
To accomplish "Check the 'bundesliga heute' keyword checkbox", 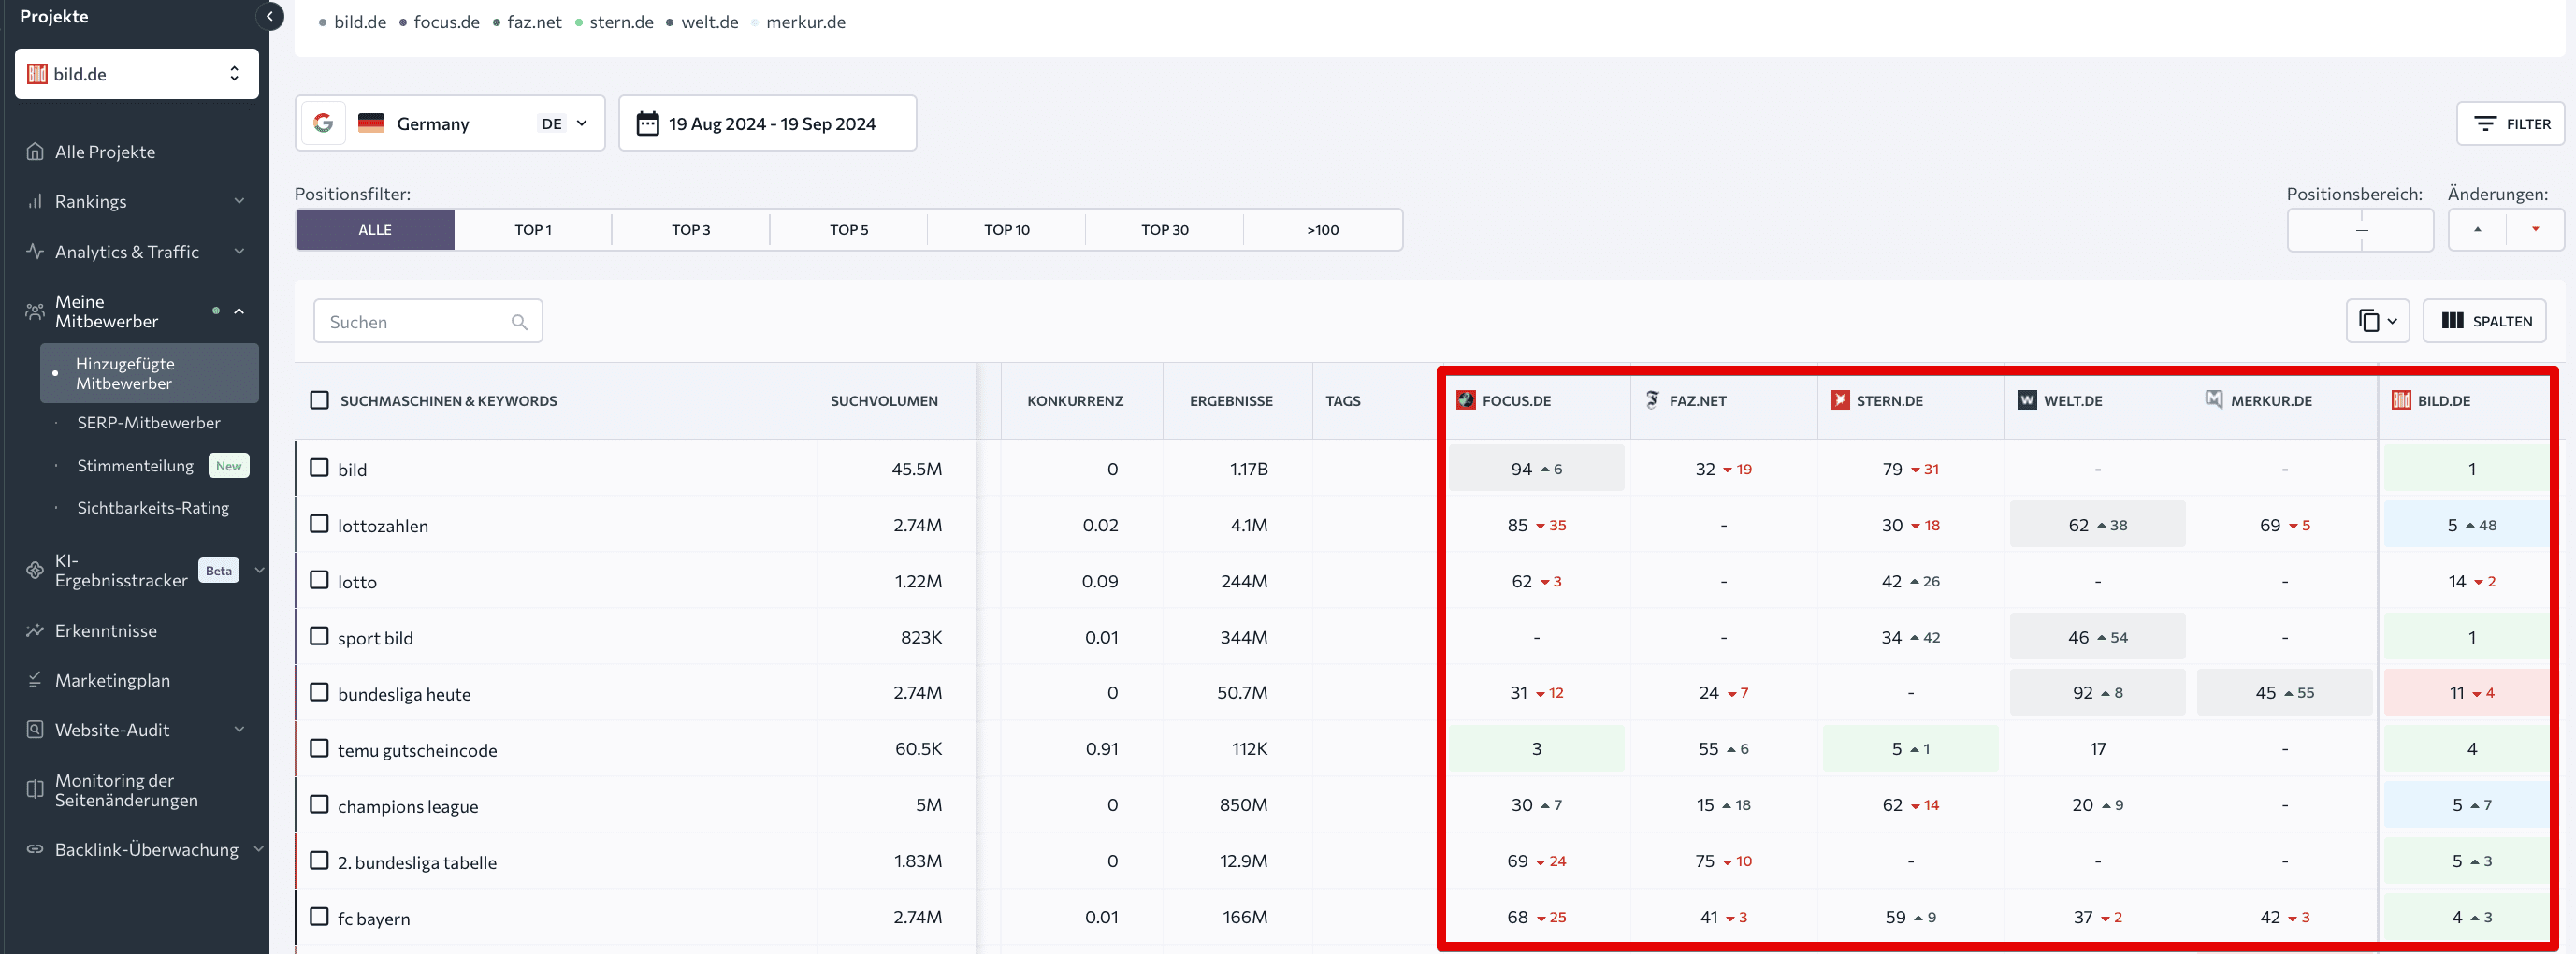I will coord(319,692).
